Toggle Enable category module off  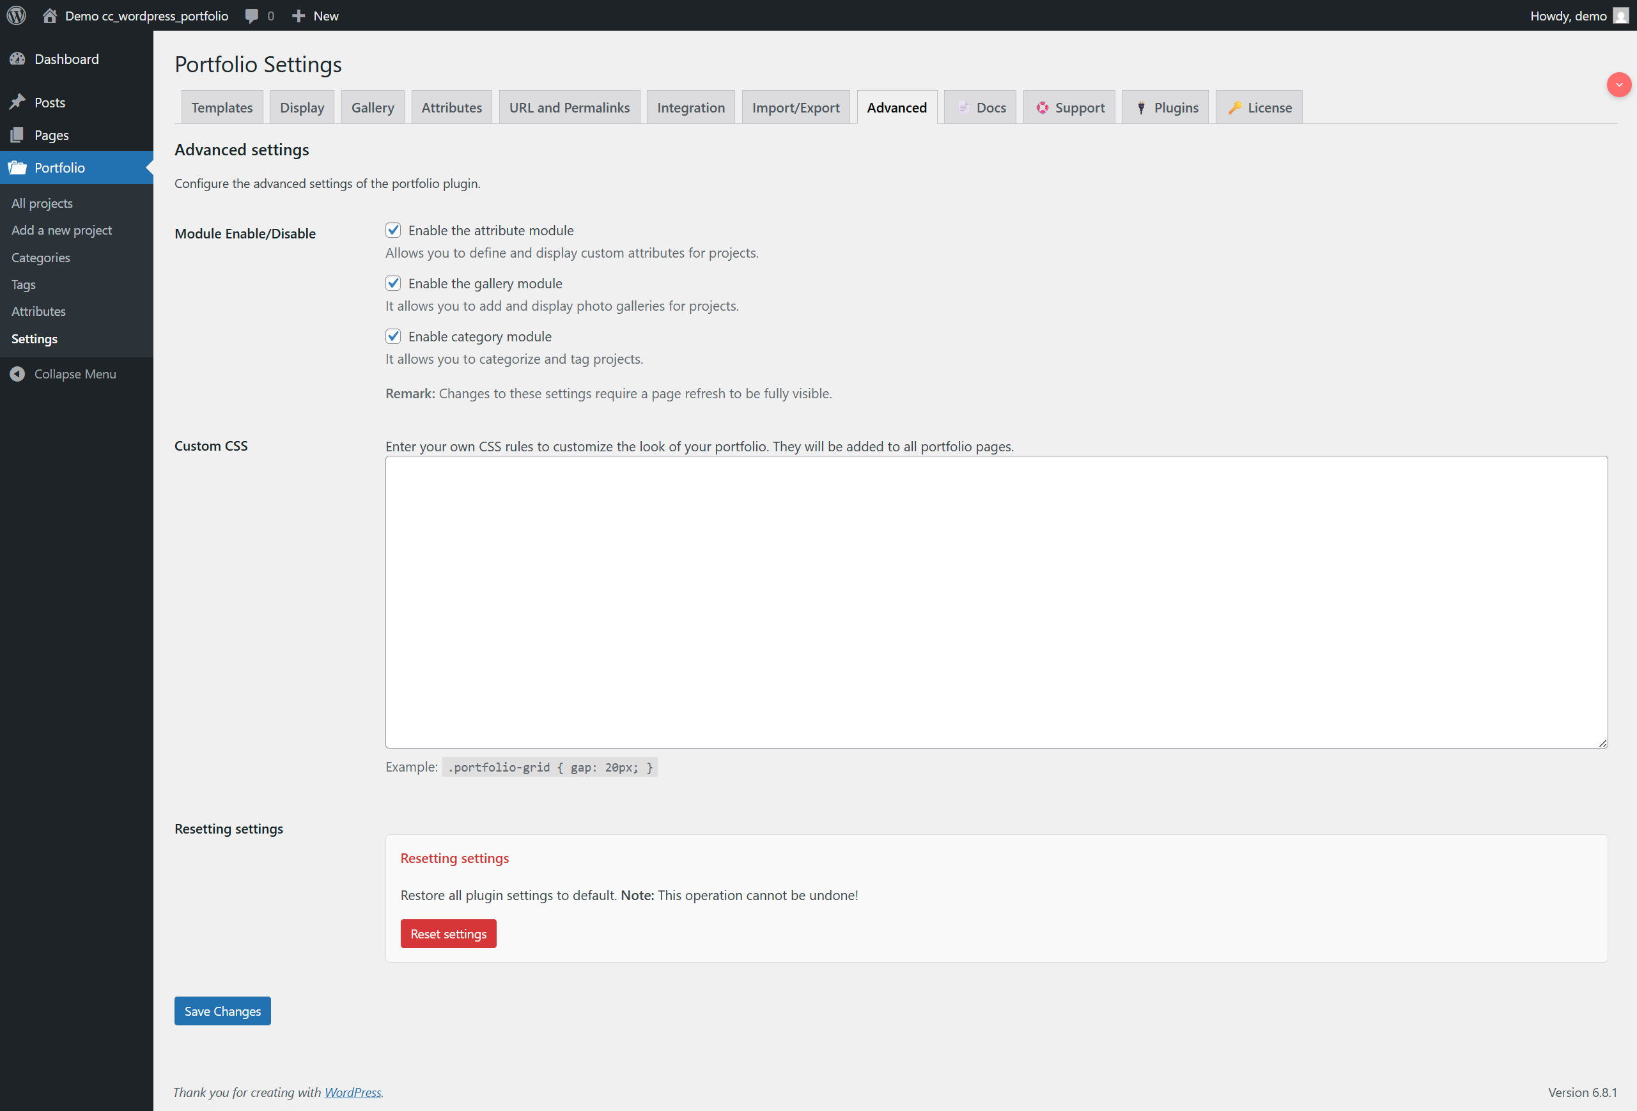pos(393,336)
